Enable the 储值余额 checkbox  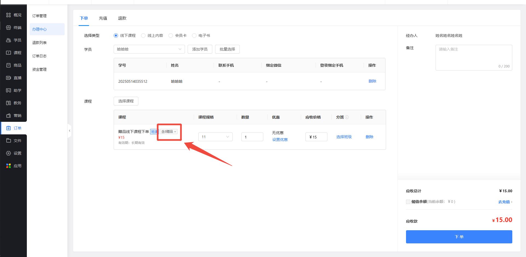[408, 202]
